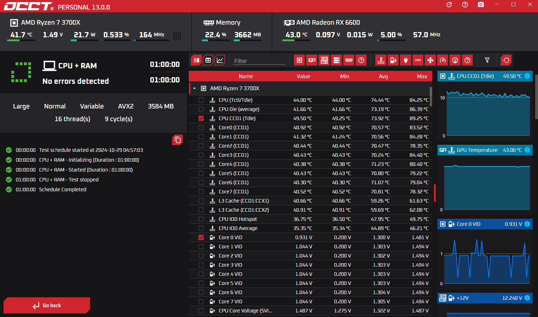Check the Core0 (CCD1) checkbox
This screenshot has height=317, width=538.
tap(201, 128)
